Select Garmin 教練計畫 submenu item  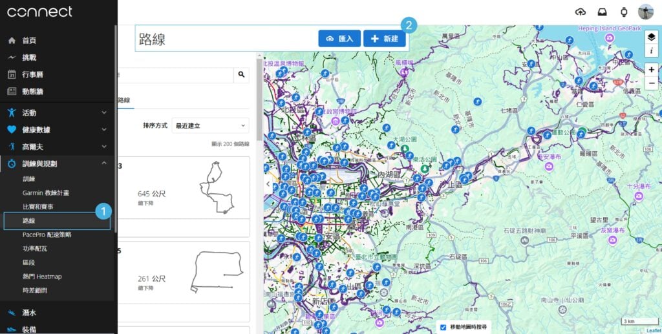(x=46, y=193)
